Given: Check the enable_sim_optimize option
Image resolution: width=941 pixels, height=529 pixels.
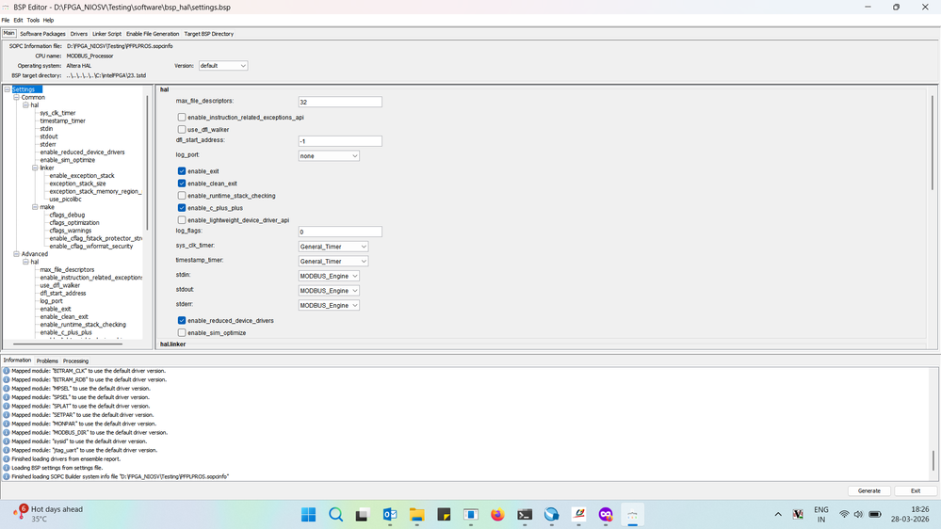Looking at the screenshot, I should 181,333.
